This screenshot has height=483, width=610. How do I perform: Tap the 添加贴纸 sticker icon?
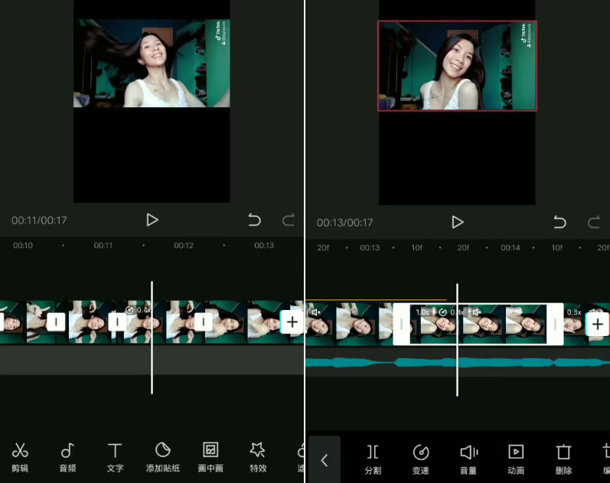point(162,456)
